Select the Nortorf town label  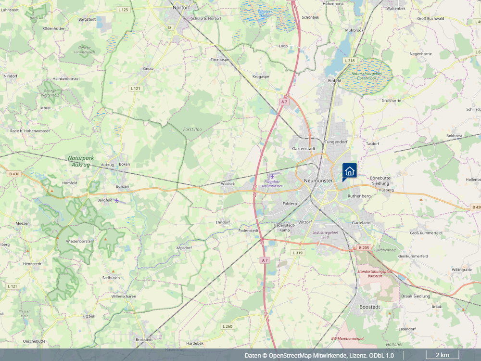(182, 7)
